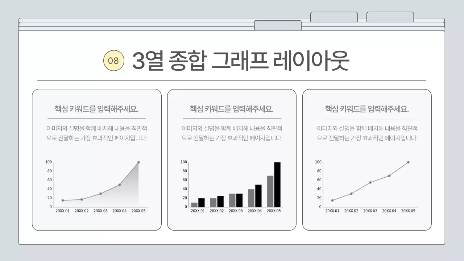Click the final data point on the right chart
This screenshot has width=464, height=261.
click(x=409, y=162)
